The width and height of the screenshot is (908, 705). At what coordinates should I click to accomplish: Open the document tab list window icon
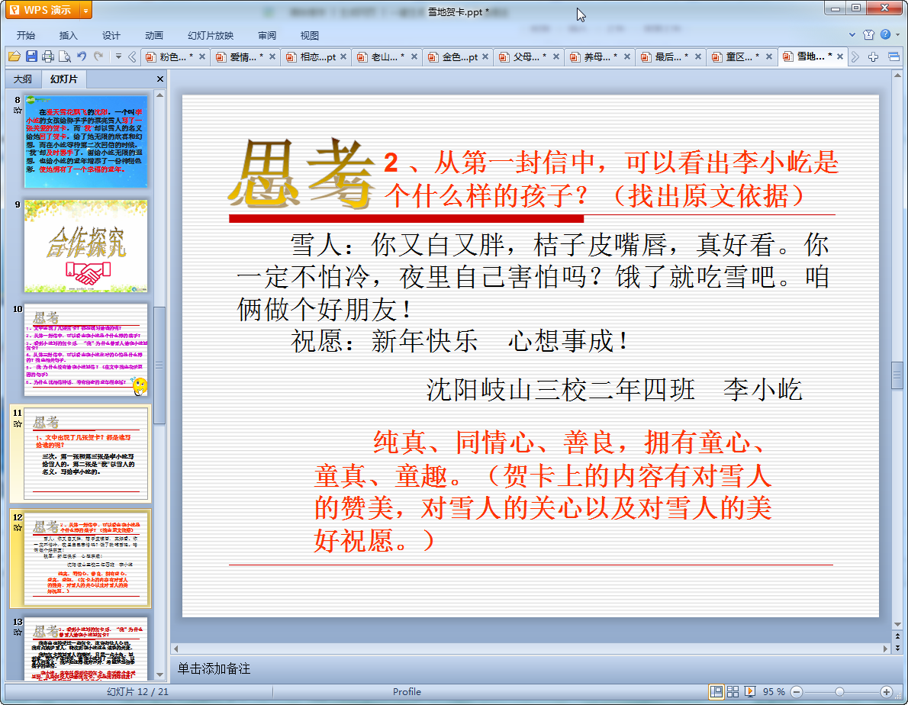[x=894, y=56]
